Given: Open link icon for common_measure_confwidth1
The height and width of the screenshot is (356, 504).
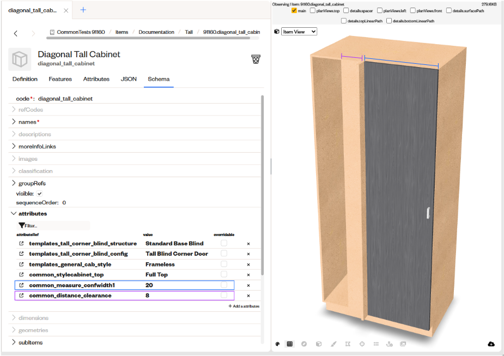Looking at the screenshot, I should 21,285.
